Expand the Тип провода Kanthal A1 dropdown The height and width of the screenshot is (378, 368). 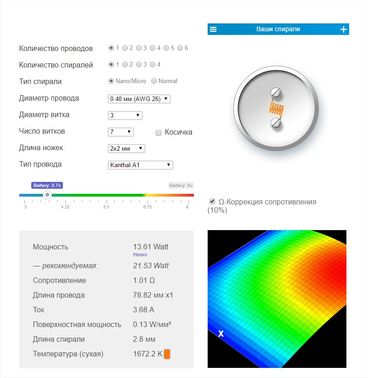[x=140, y=165]
